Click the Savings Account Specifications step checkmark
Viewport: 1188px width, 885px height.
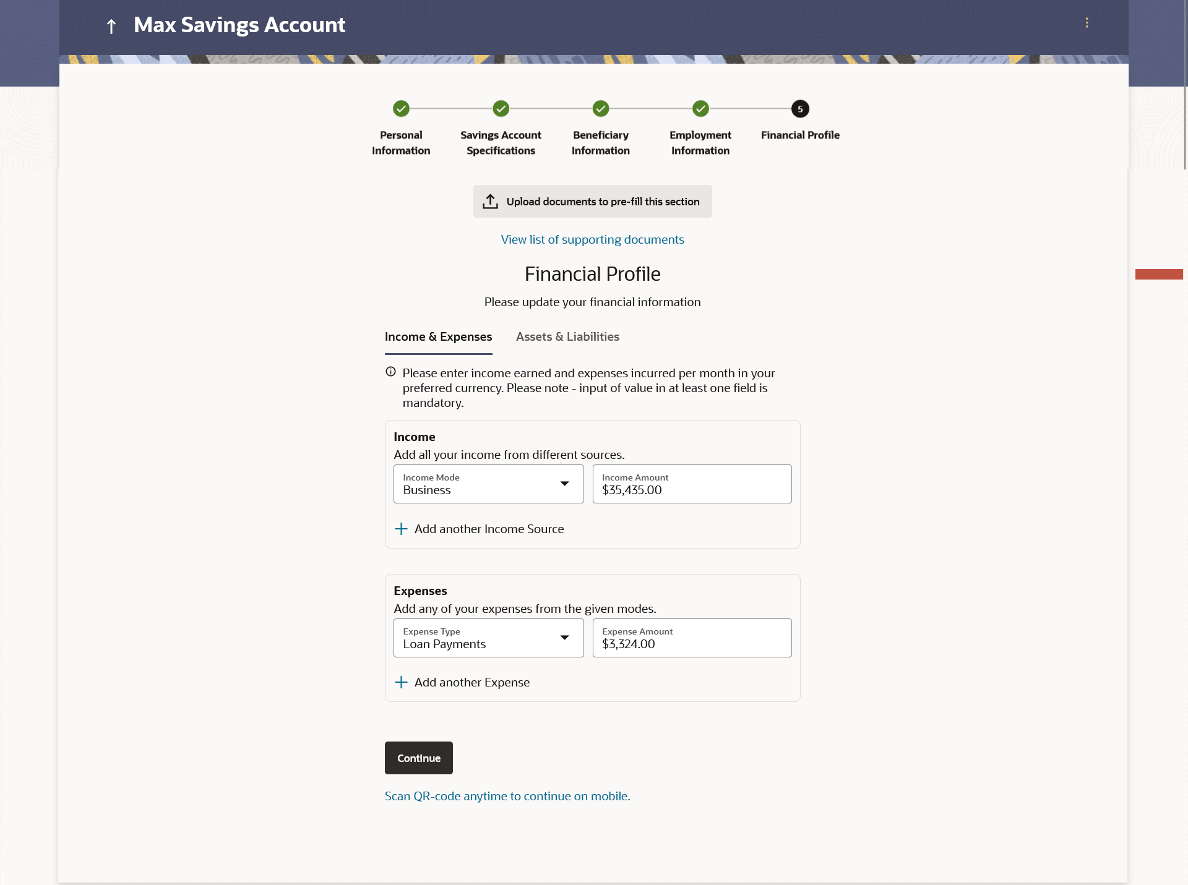(501, 109)
